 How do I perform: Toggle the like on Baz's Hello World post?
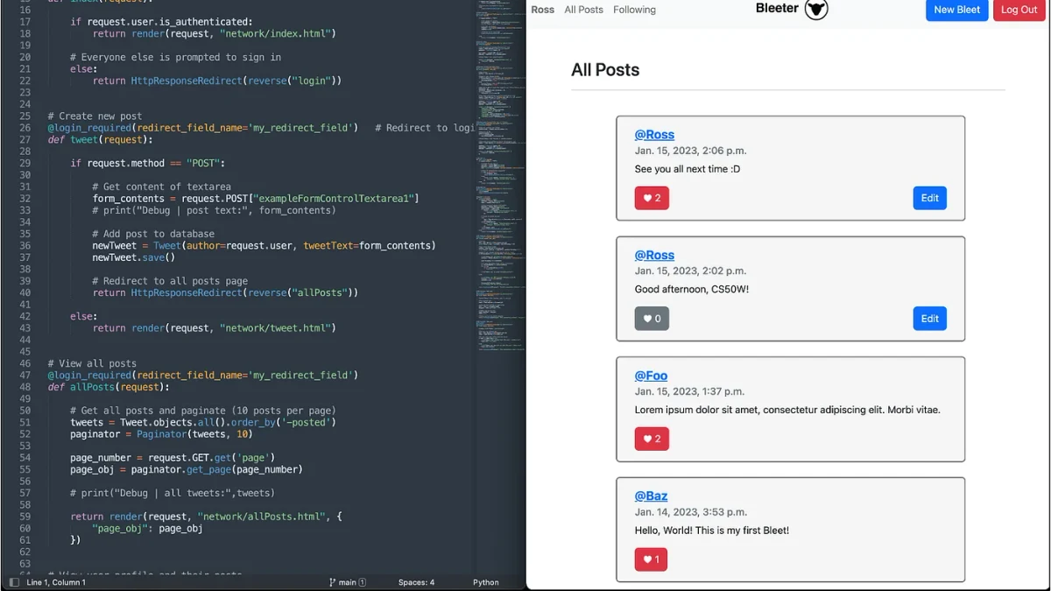click(652, 559)
